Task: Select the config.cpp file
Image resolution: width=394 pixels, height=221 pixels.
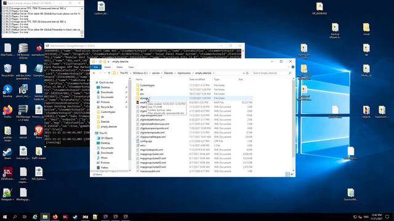Action: [146, 141]
